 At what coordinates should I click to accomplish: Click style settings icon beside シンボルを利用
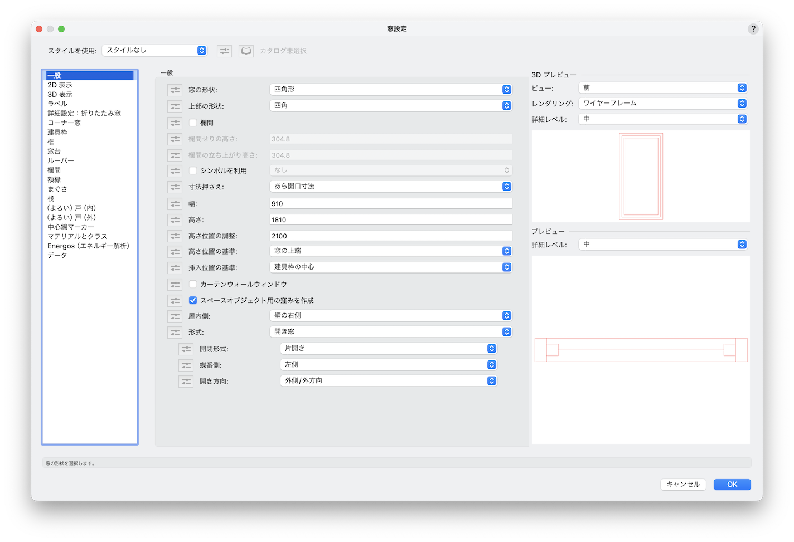(x=175, y=170)
